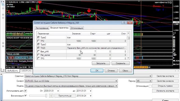
Task: Click the TX20 description text cell
Action: [96, 48]
